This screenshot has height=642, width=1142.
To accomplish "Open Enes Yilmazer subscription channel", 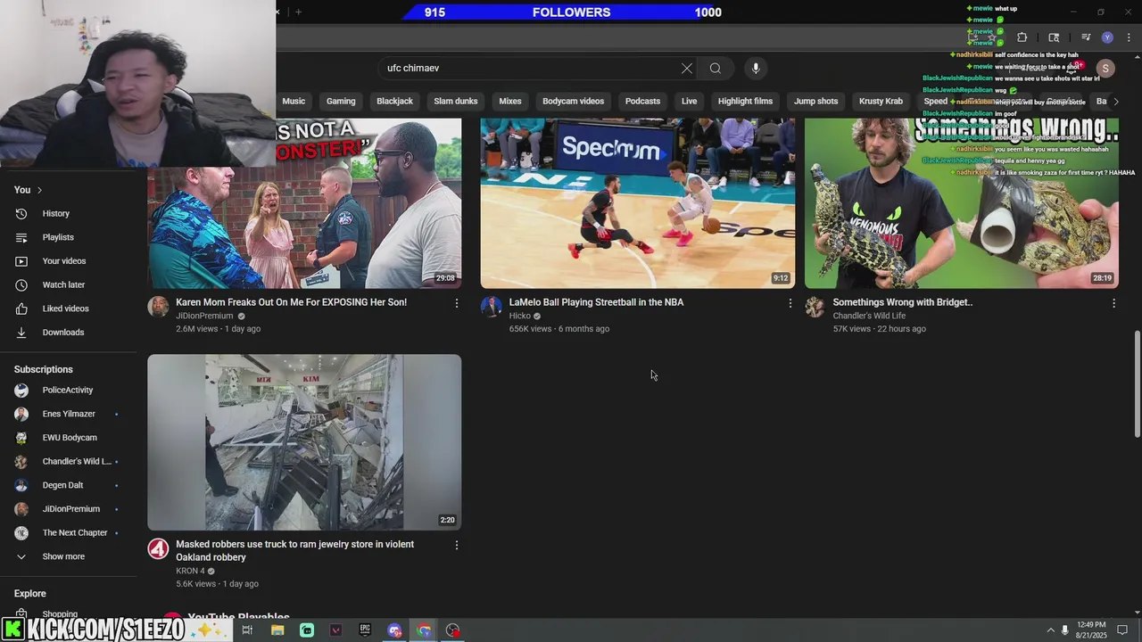I will tap(69, 414).
